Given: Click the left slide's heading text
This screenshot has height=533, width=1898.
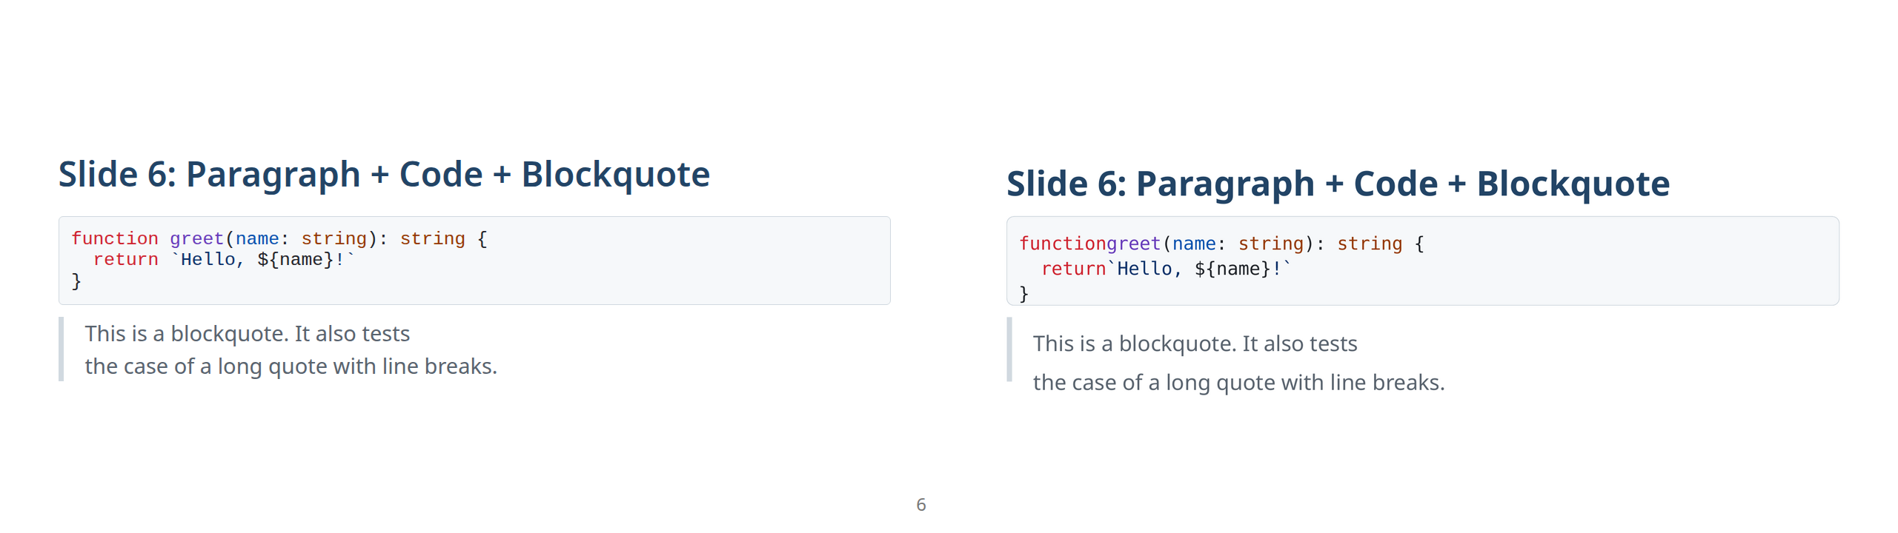Looking at the screenshot, I should coord(384,175).
